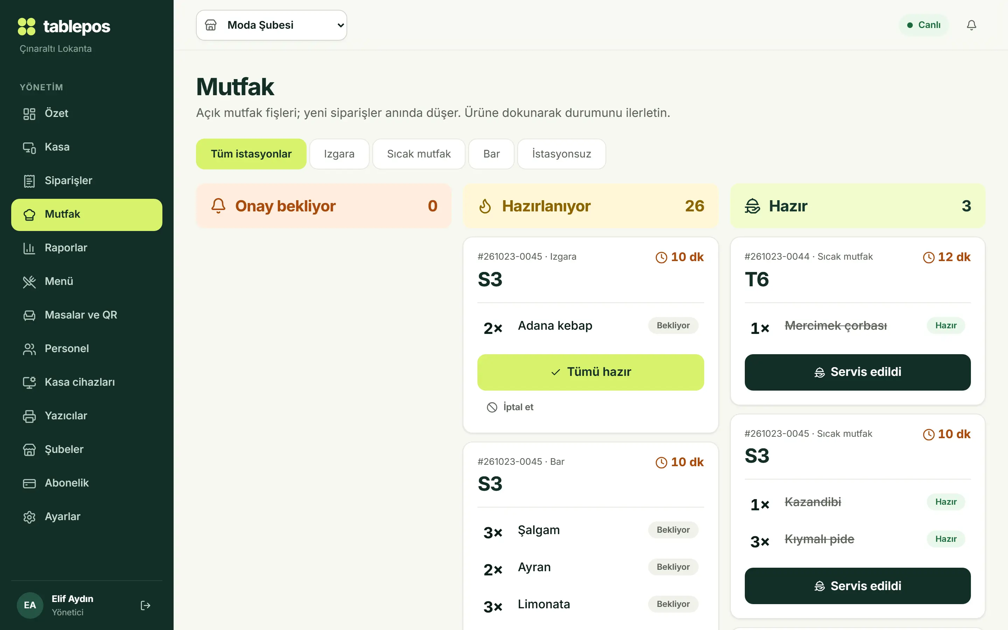
Task: Switch to the Izgara station tab
Action: [x=339, y=154]
